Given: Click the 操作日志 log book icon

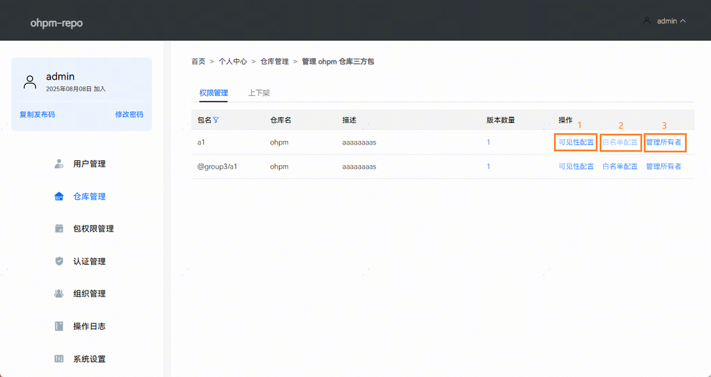Looking at the screenshot, I should point(59,326).
